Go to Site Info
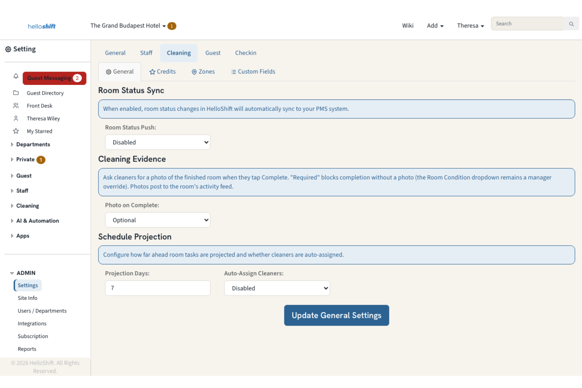This screenshot has width=582, height=388. [x=28, y=298]
